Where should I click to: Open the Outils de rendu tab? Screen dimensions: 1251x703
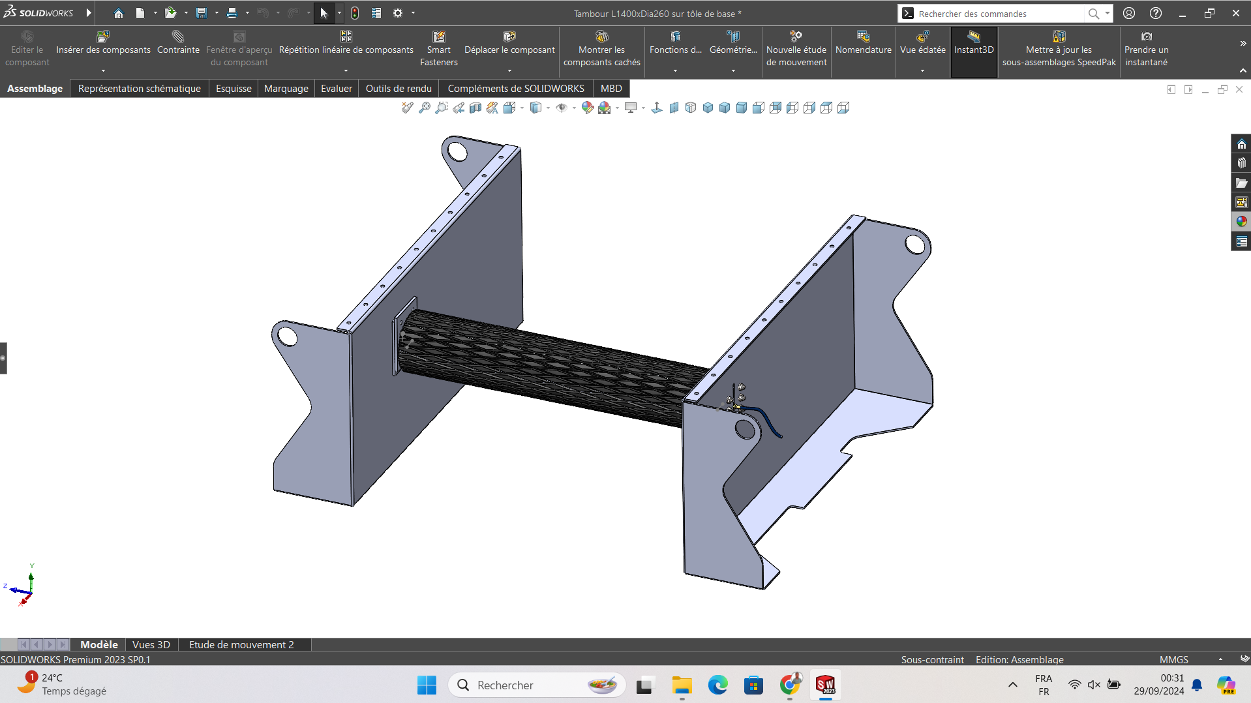(x=399, y=89)
